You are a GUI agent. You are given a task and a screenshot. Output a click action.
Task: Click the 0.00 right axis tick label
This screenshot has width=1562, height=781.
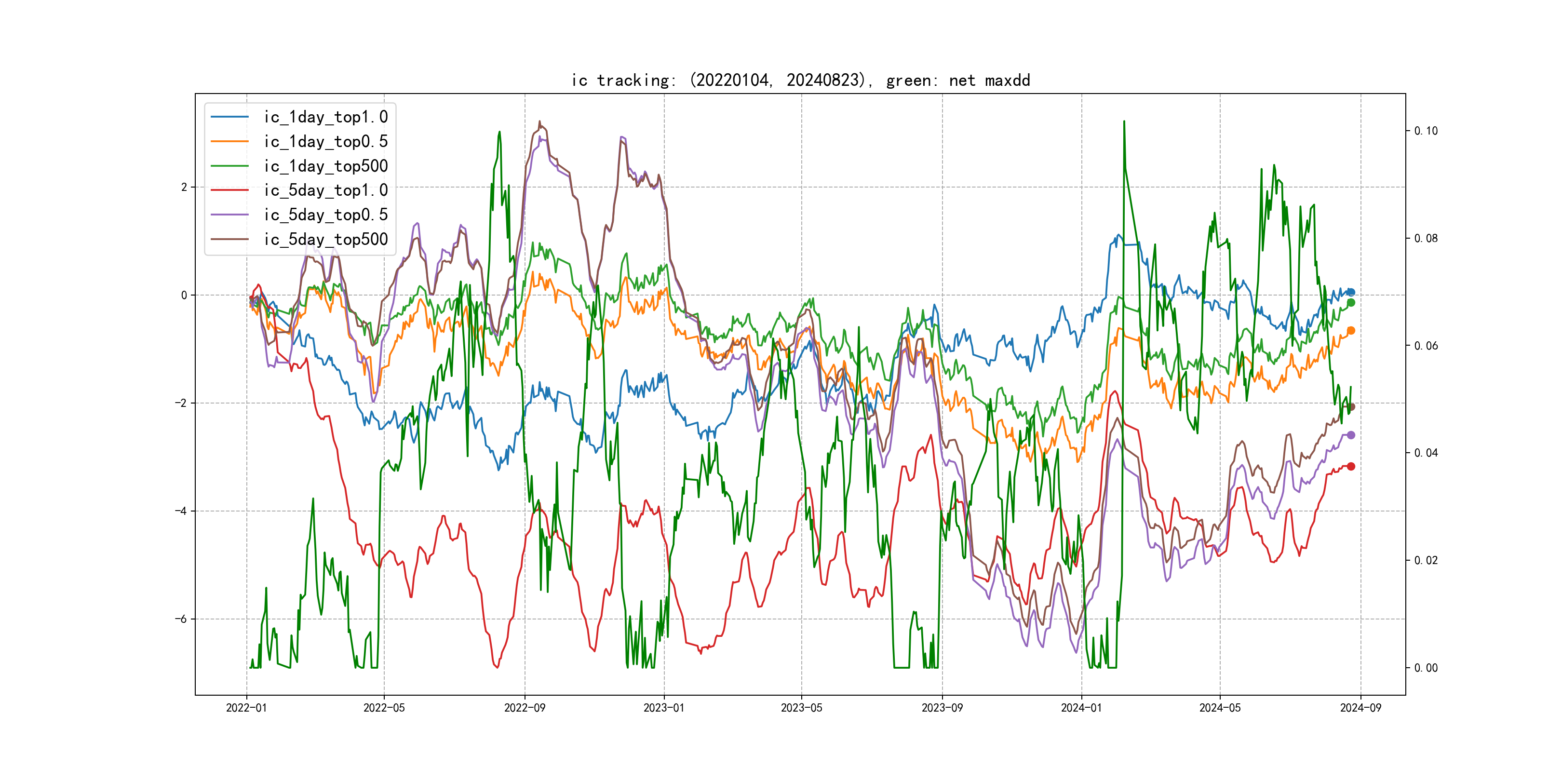point(1426,668)
